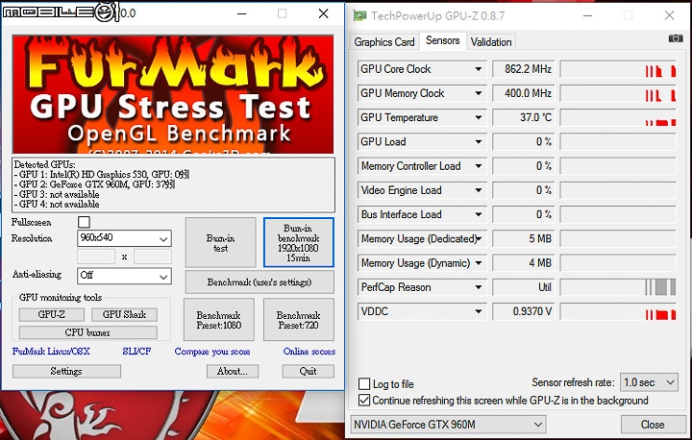The image size is (692, 440).
Task: Open FurMark Settings
Action: click(66, 371)
